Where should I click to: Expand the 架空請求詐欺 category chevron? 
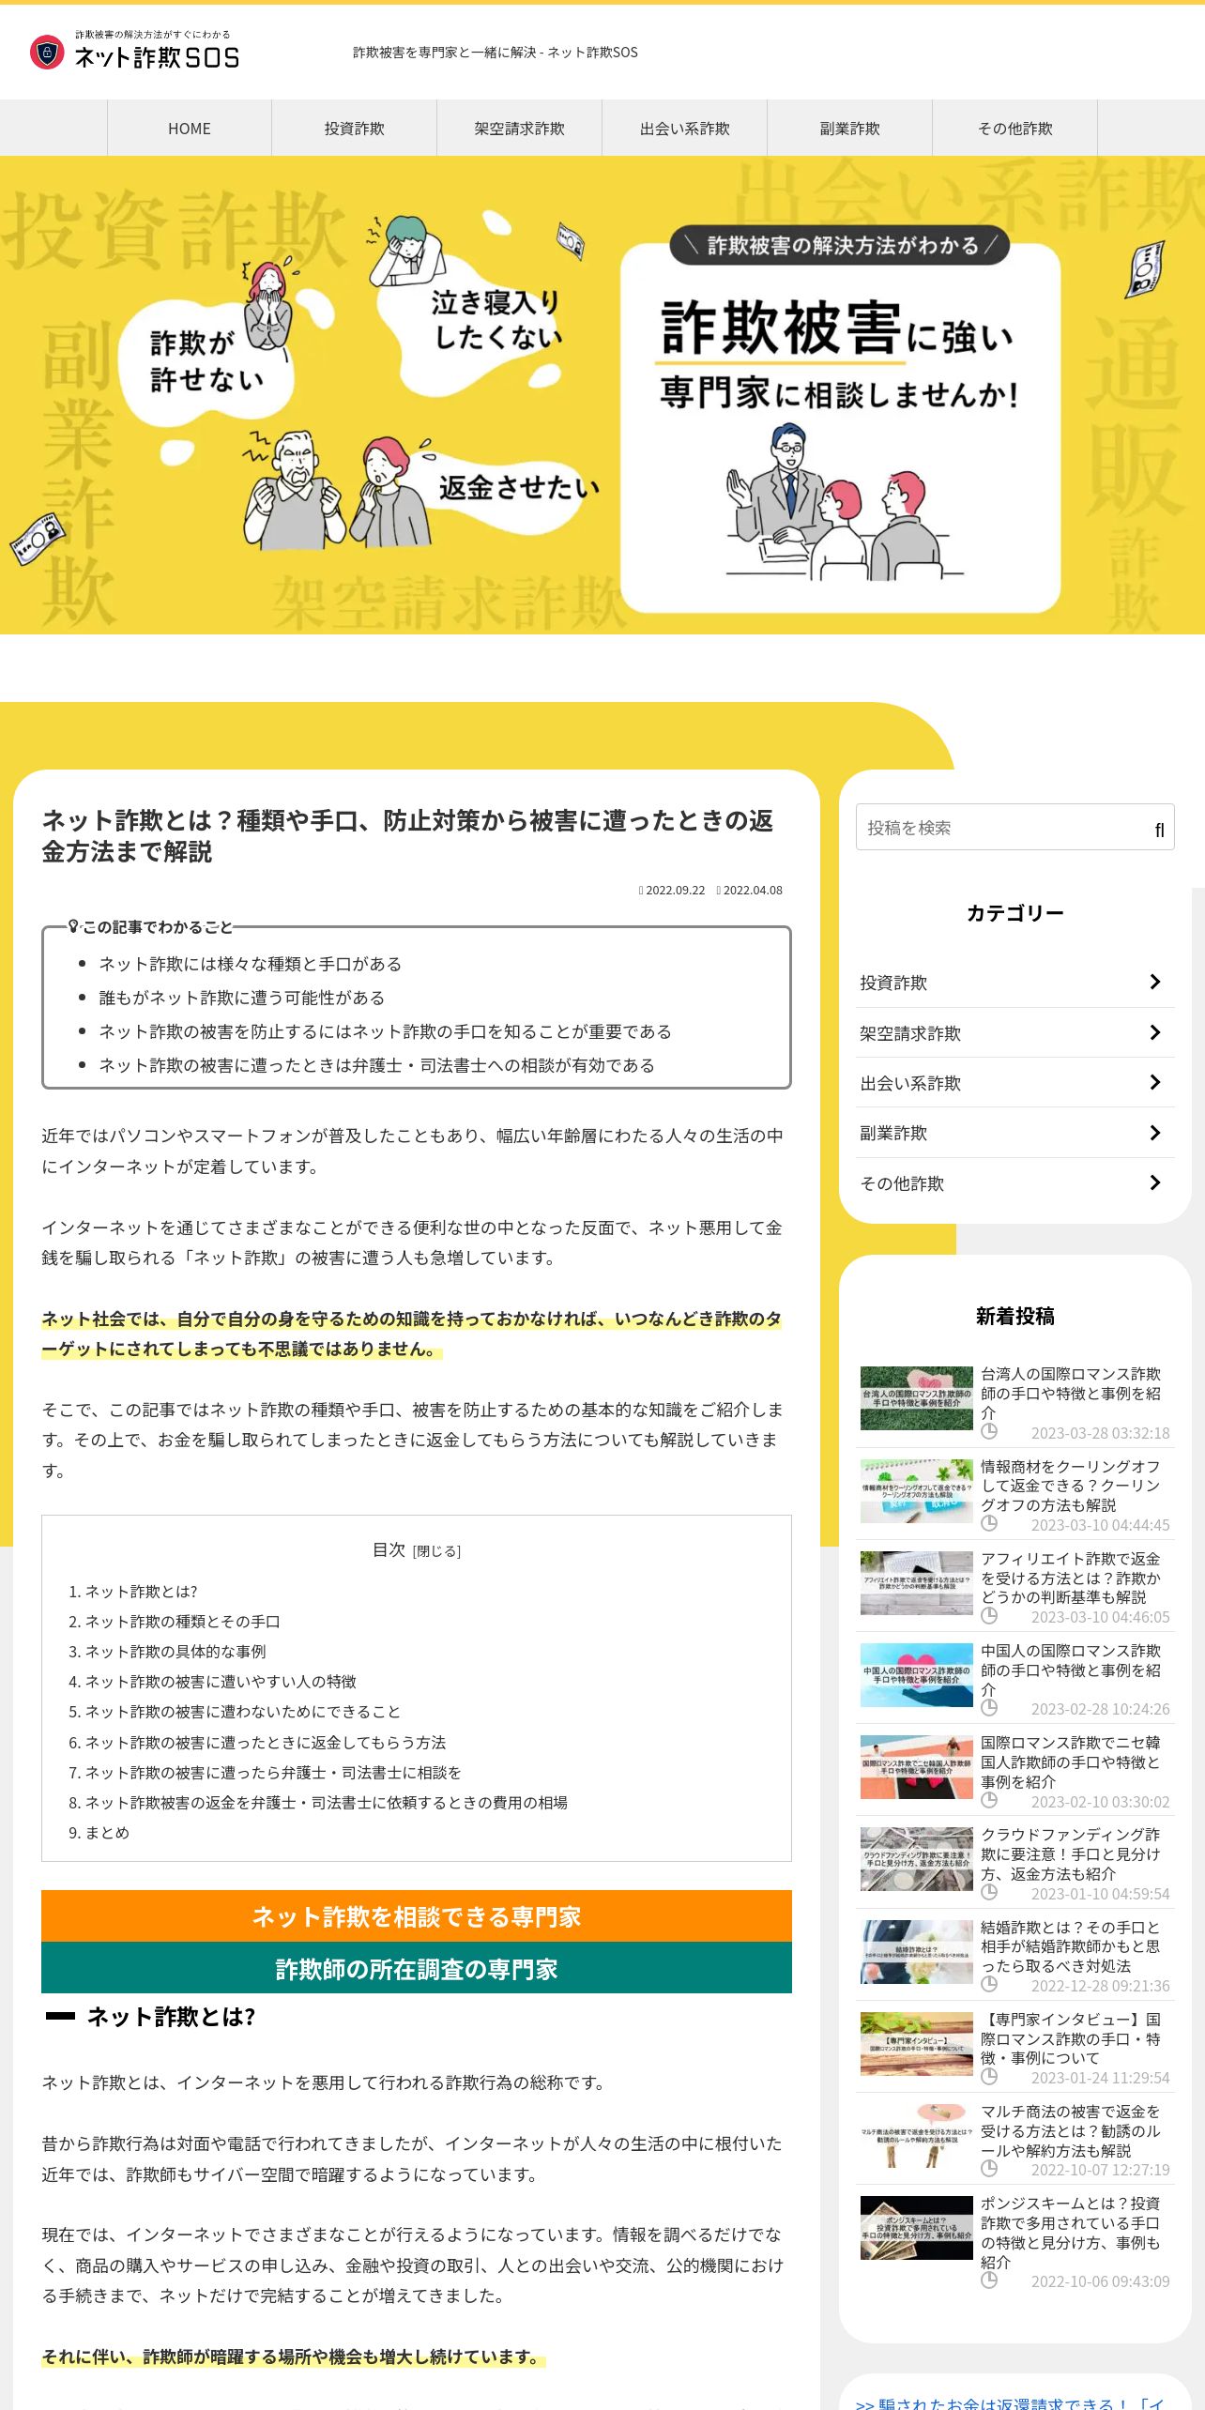1155,1032
